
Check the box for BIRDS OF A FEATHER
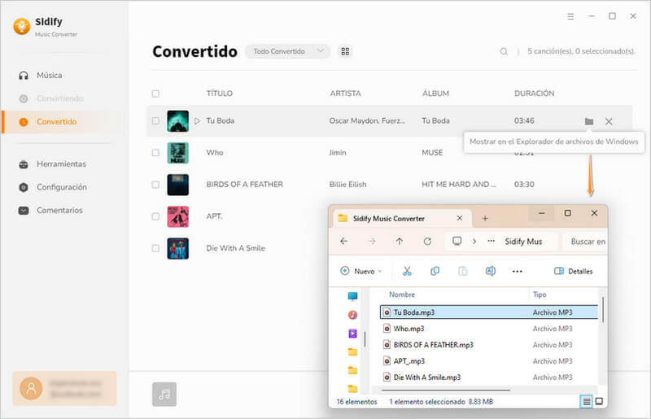(155, 185)
